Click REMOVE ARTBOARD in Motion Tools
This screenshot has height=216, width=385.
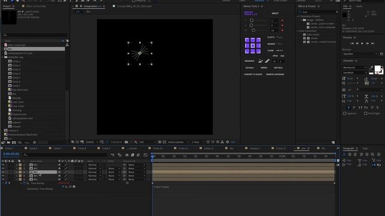[x=275, y=74]
